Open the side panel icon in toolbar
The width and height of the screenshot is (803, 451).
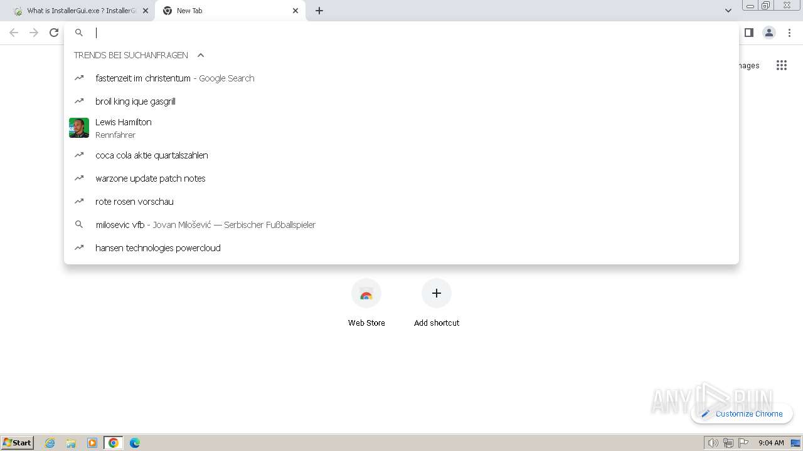(748, 33)
